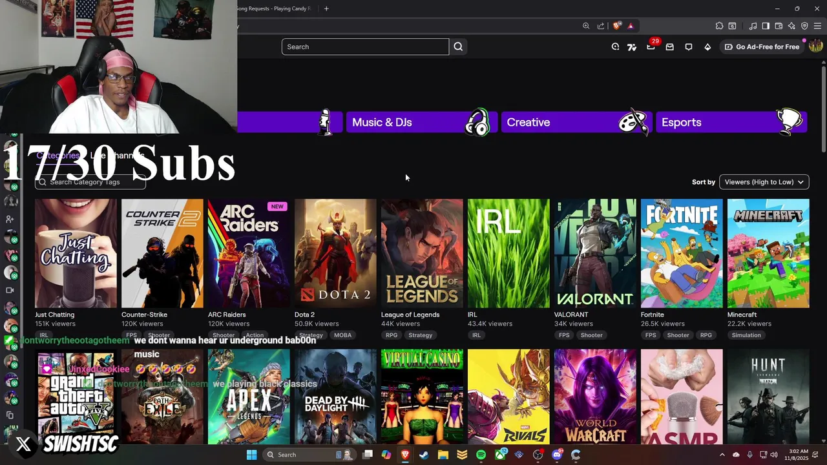This screenshot has height=465, width=827.
Task: Click the MOBA tag under Dota 2
Action: [342, 335]
